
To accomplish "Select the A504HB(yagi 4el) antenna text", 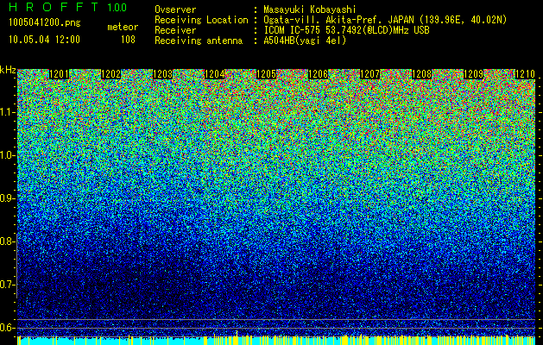I will point(305,41).
